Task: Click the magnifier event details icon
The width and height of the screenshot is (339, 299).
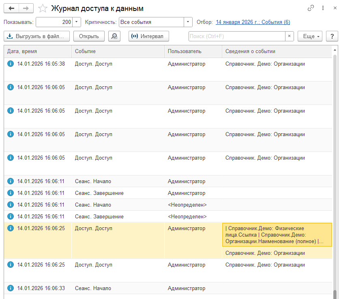Action: pyautogui.click(x=114, y=36)
